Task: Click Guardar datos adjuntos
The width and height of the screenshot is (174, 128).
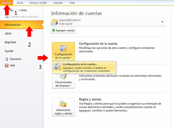Action: point(24,17)
